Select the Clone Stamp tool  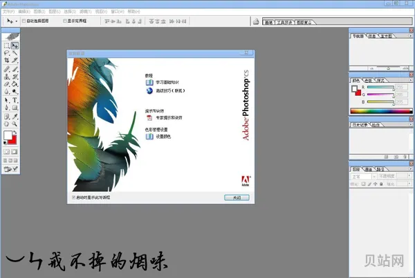(x=7, y=77)
